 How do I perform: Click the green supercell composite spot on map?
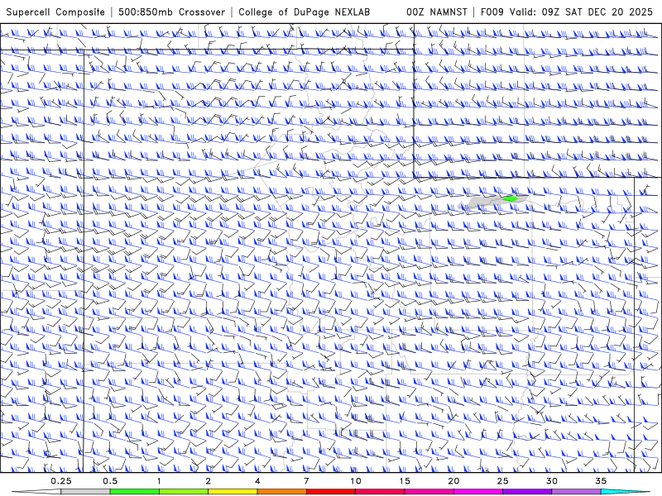510,198
